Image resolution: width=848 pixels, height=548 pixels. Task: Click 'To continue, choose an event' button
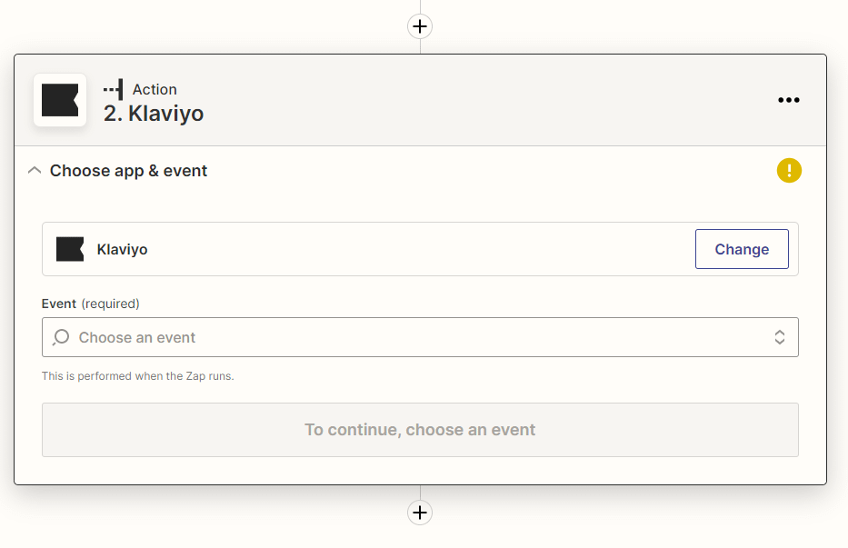point(420,430)
